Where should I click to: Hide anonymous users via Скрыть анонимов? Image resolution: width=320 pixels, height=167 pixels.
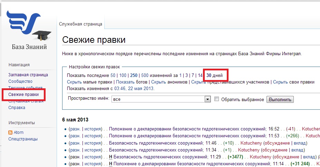159,82
